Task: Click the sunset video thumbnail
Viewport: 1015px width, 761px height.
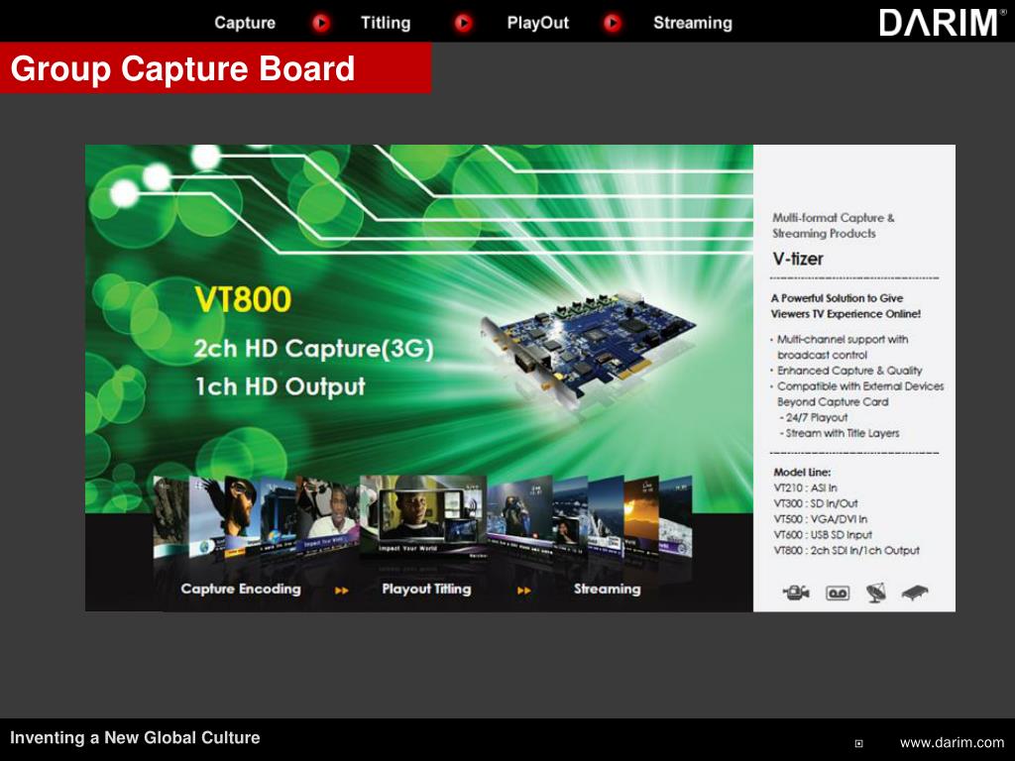Action: [x=641, y=516]
